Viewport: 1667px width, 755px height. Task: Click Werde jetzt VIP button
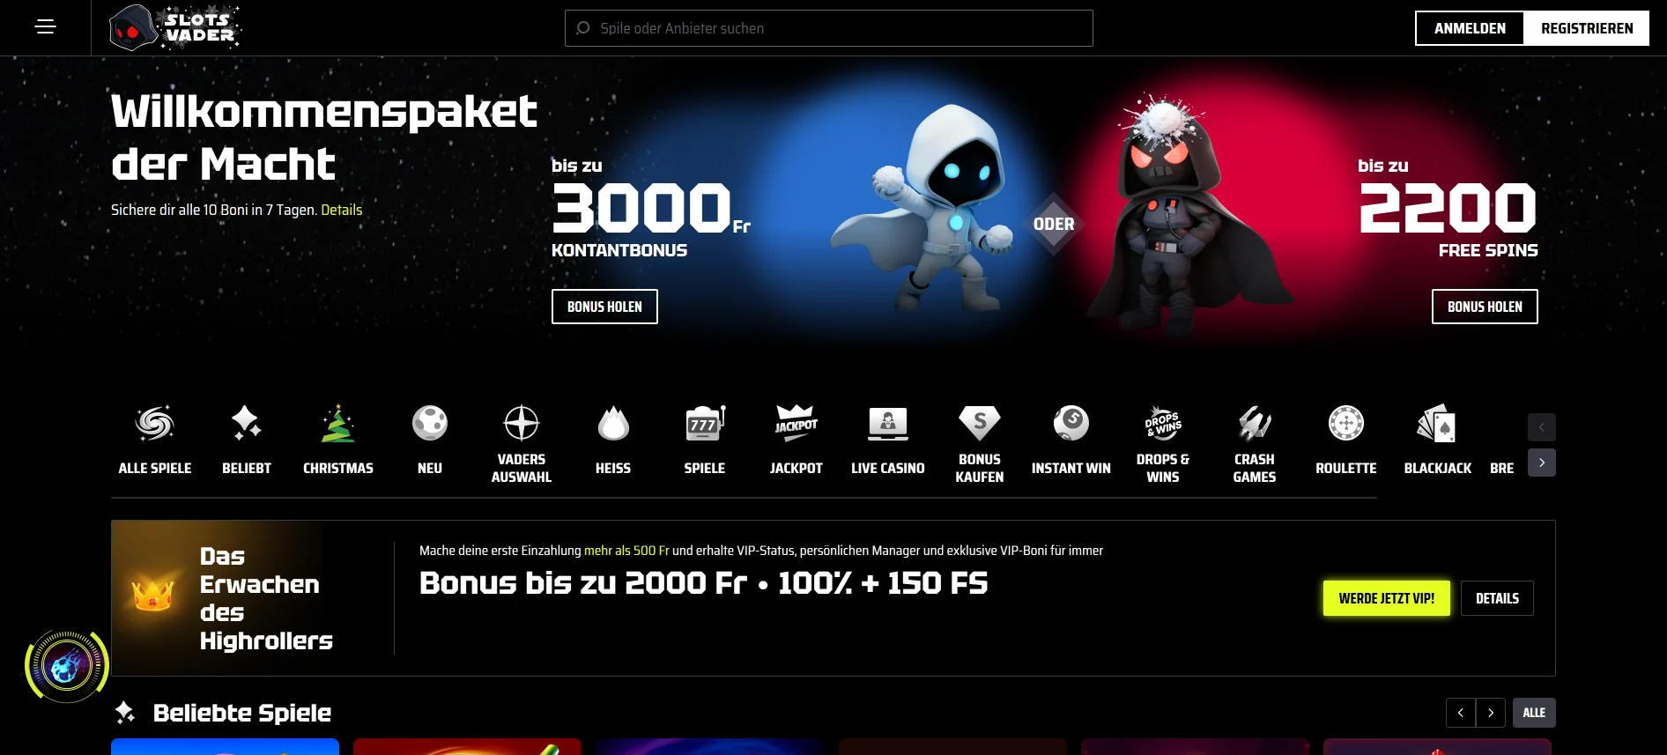click(1387, 598)
